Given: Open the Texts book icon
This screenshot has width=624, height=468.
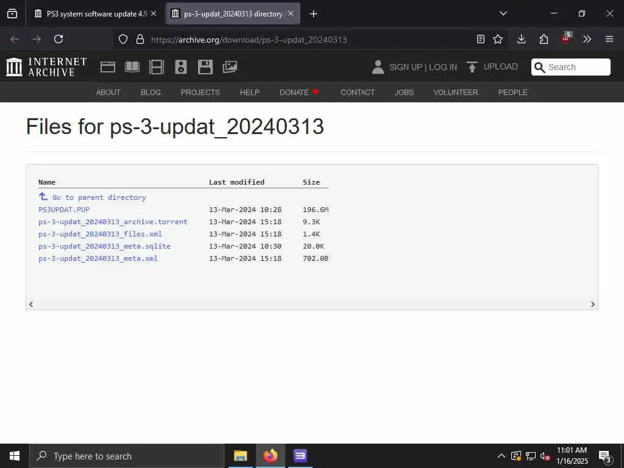Looking at the screenshot, I should [132, 67].
